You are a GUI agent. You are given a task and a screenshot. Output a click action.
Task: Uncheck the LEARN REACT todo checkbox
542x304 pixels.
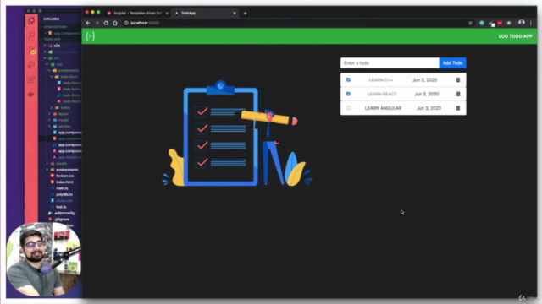pos(348,94)
